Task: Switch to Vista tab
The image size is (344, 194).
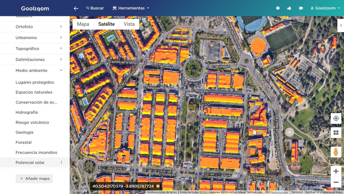Action: (x=129, y=24)
